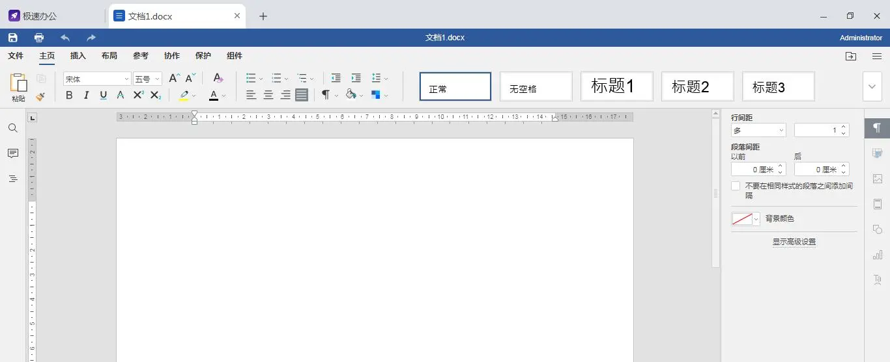The height and width of the screenshot is (362, 890).
Task: Apply the 标题2 style
Action: 698,86
